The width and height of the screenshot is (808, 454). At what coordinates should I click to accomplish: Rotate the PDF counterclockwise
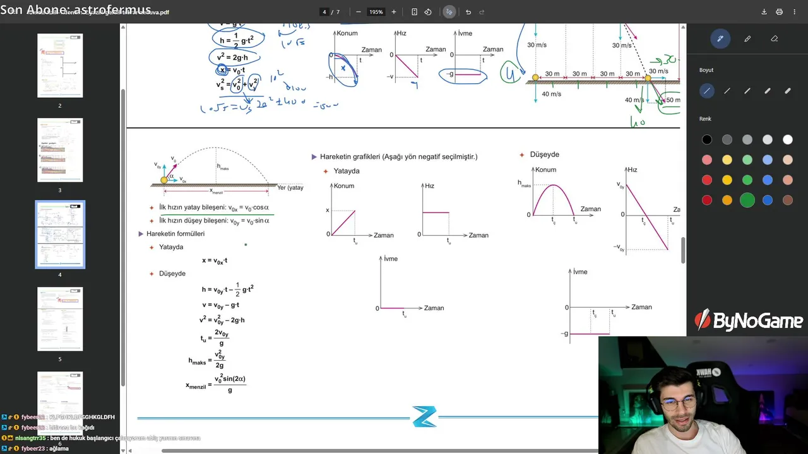pyautogui.click(x=428, y=12)
